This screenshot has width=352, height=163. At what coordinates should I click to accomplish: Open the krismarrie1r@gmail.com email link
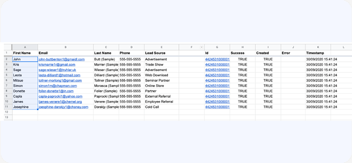pos(57,64)
